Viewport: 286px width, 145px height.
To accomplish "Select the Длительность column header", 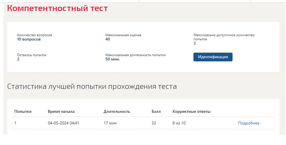I will (x=117, y=111).
